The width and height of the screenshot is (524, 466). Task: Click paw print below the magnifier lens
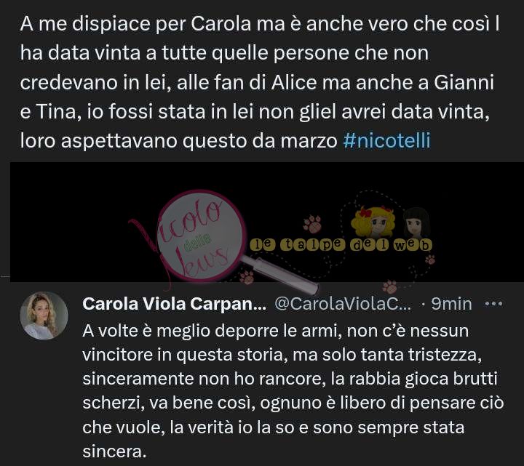[247, 277]
